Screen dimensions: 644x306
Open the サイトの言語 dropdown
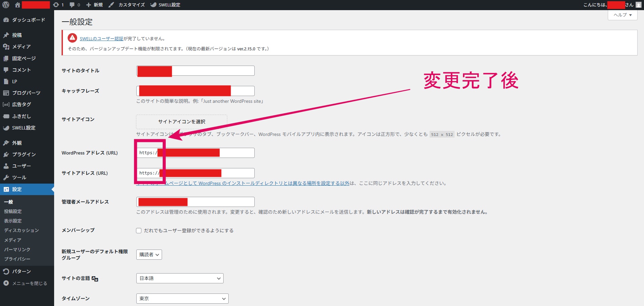pyautogui.click(x=179, y=278)
